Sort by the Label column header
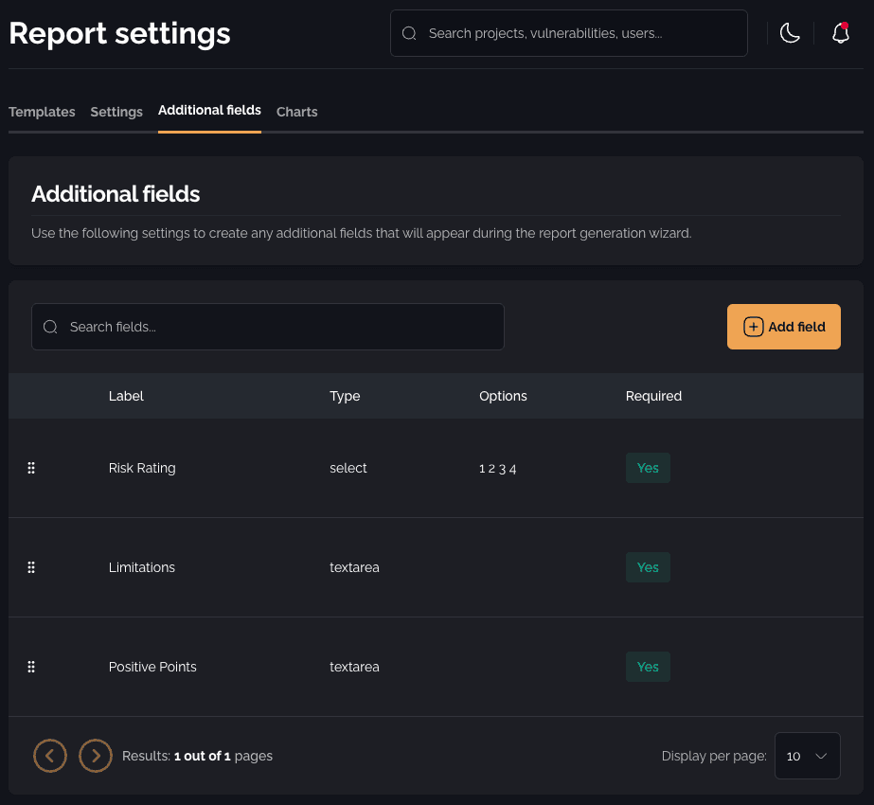Viewport: 874px width, 805px height. [x=126, y=396]
